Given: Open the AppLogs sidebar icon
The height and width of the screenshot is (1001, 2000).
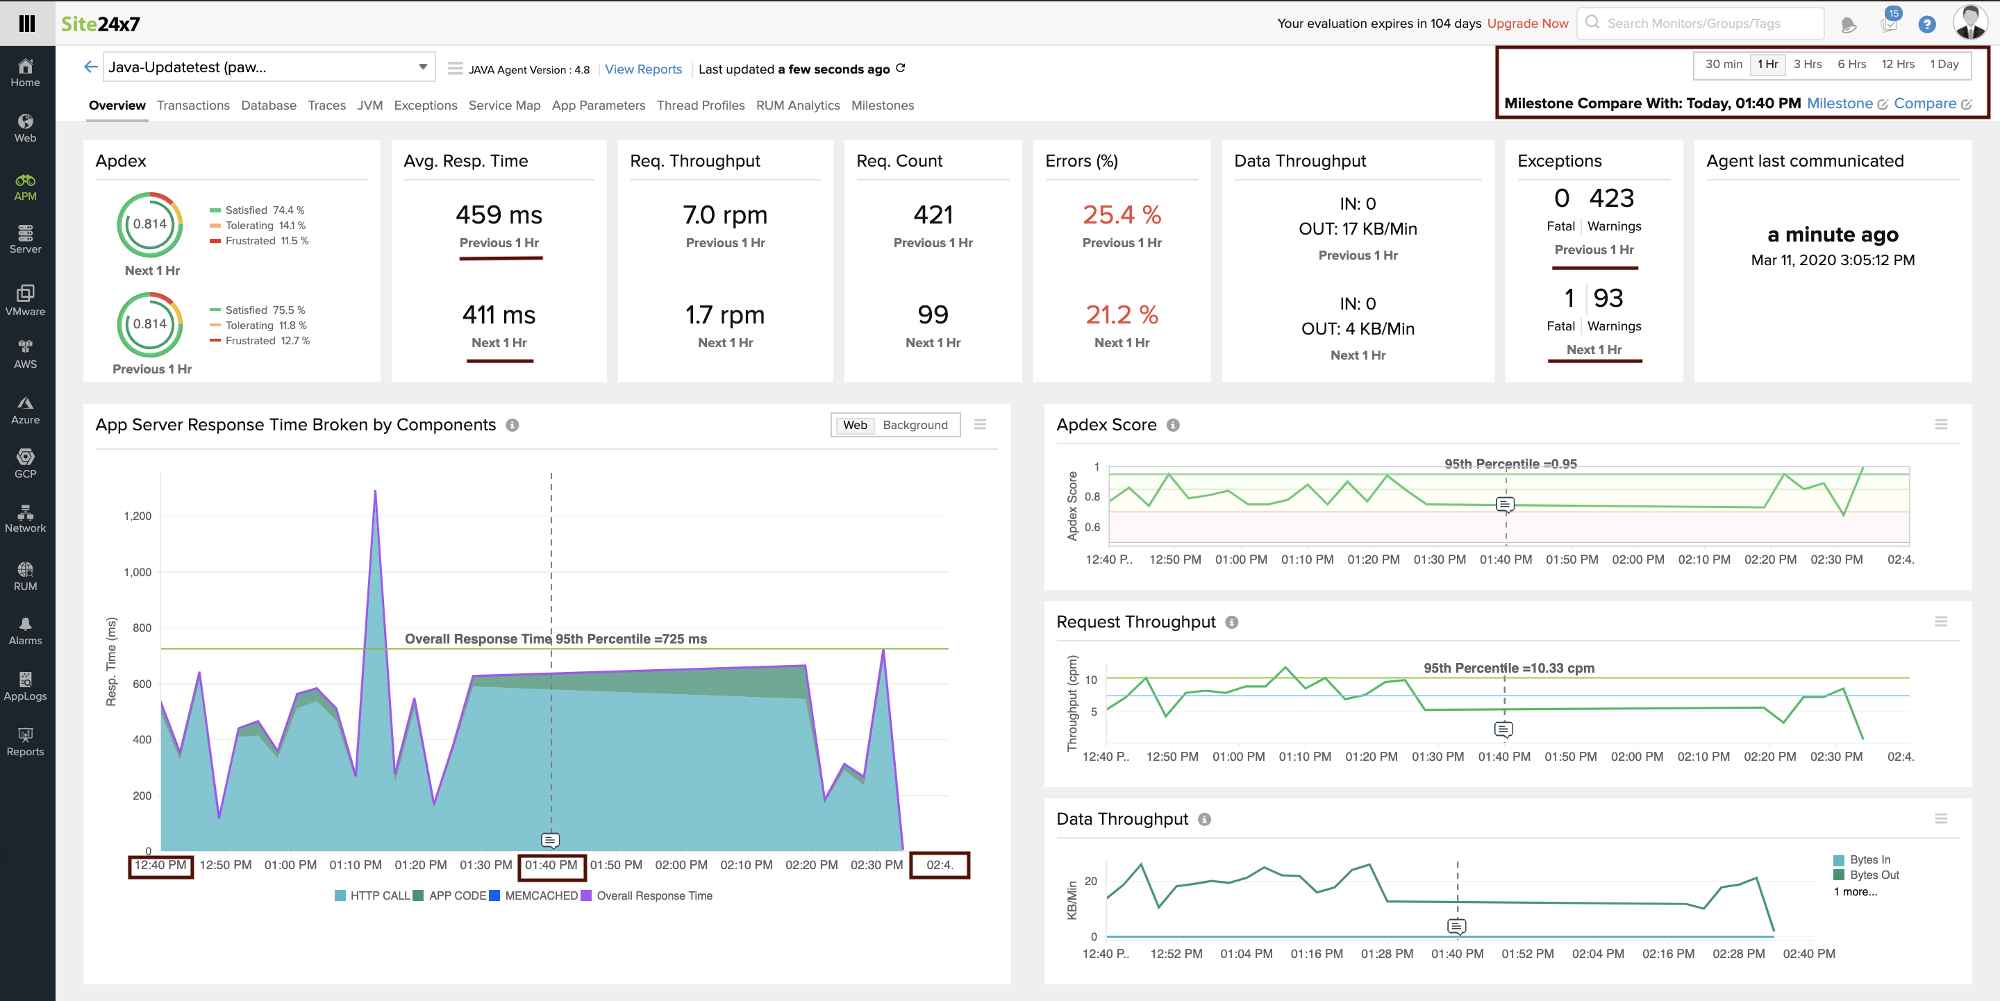Looking at the screenshot, I should pos(25,686).
